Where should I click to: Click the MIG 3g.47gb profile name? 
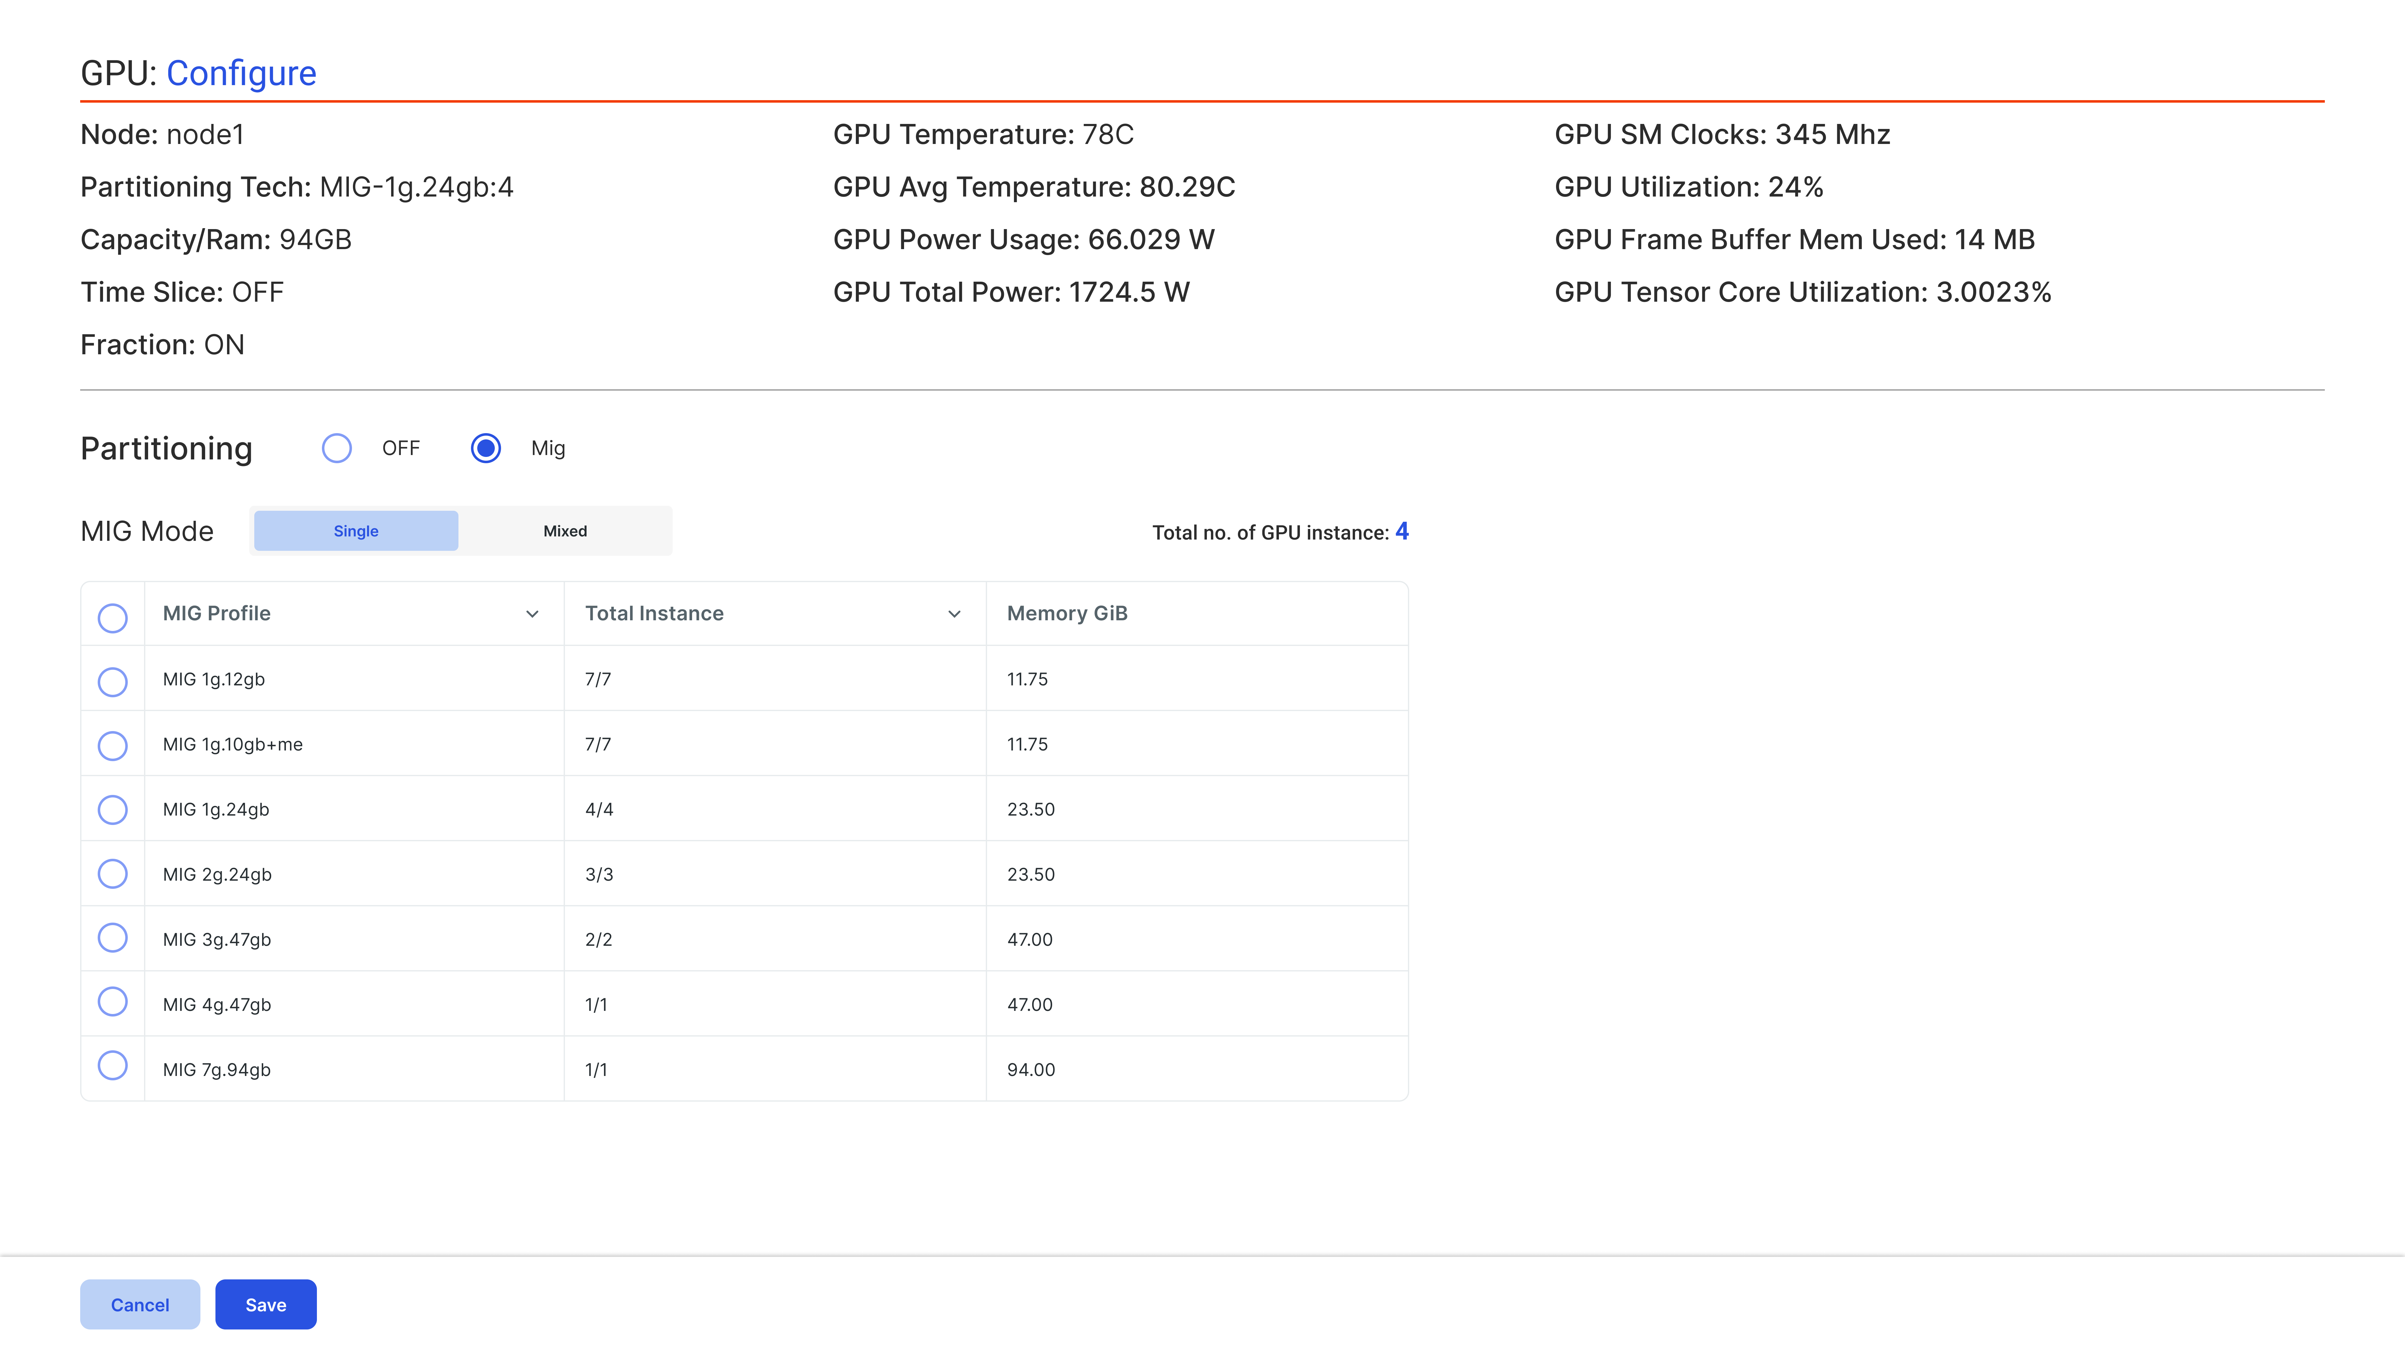pyautogui.click(x=217, y=940)
